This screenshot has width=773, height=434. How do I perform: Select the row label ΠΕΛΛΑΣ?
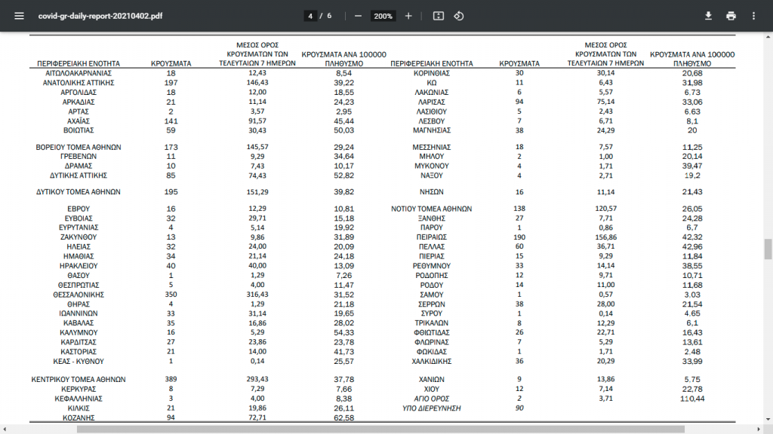[431, 246]
